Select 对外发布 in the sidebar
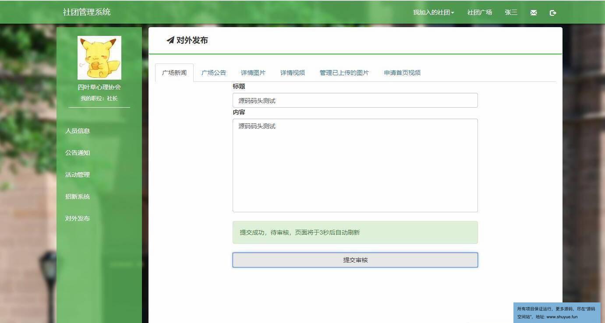The width and height of the screenshot is (605, 323). click(78, 218)
